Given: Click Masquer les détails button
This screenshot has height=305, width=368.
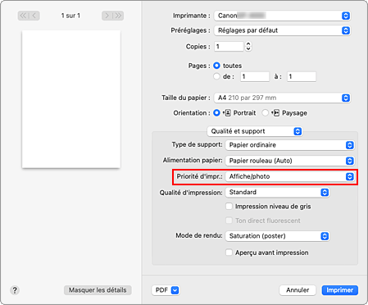Looking at the screenshot, I should (x=98, y=290).
